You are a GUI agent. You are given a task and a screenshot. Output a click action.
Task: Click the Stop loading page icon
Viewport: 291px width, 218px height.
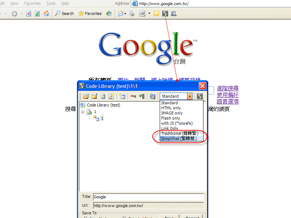[x=28, y=13]
